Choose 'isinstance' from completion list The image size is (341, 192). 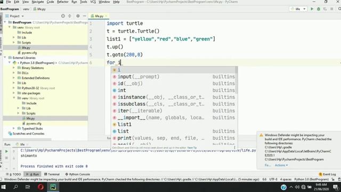coord(173,97)
